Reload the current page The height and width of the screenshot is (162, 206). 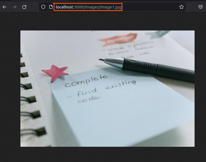click(24, 7)
